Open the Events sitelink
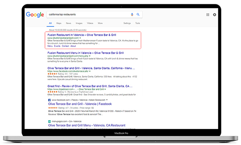This screenshot has width=241, height=145. point(57,46)
